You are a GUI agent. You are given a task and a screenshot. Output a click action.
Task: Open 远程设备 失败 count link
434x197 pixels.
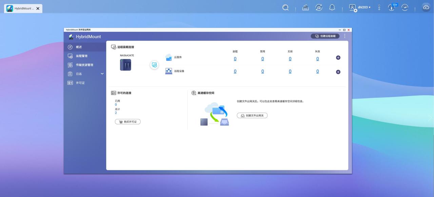tap(317, 71)
